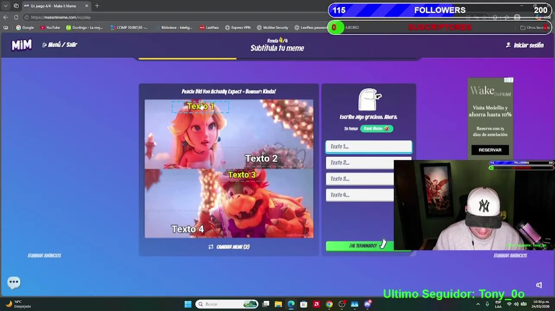
Task: Open Google bookmark
Action: point(25,27)
